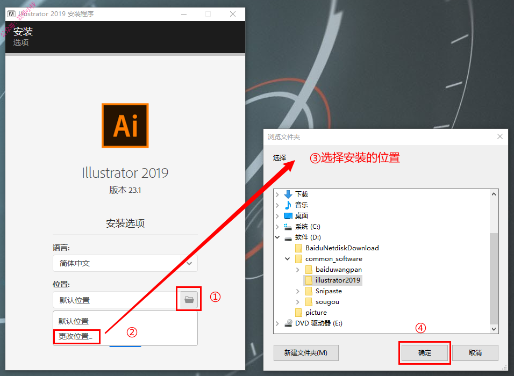Expand the 下载 tree node
Viewport: 514px width, 376px height.
point(277,194)
